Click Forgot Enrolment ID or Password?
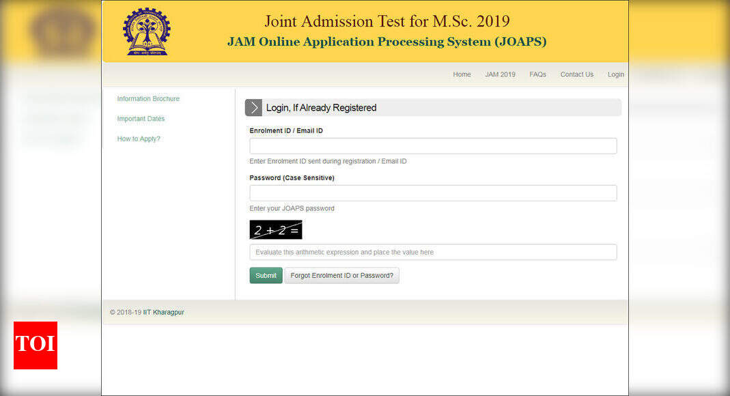This screenshot has width=730, height=396. 342,275
